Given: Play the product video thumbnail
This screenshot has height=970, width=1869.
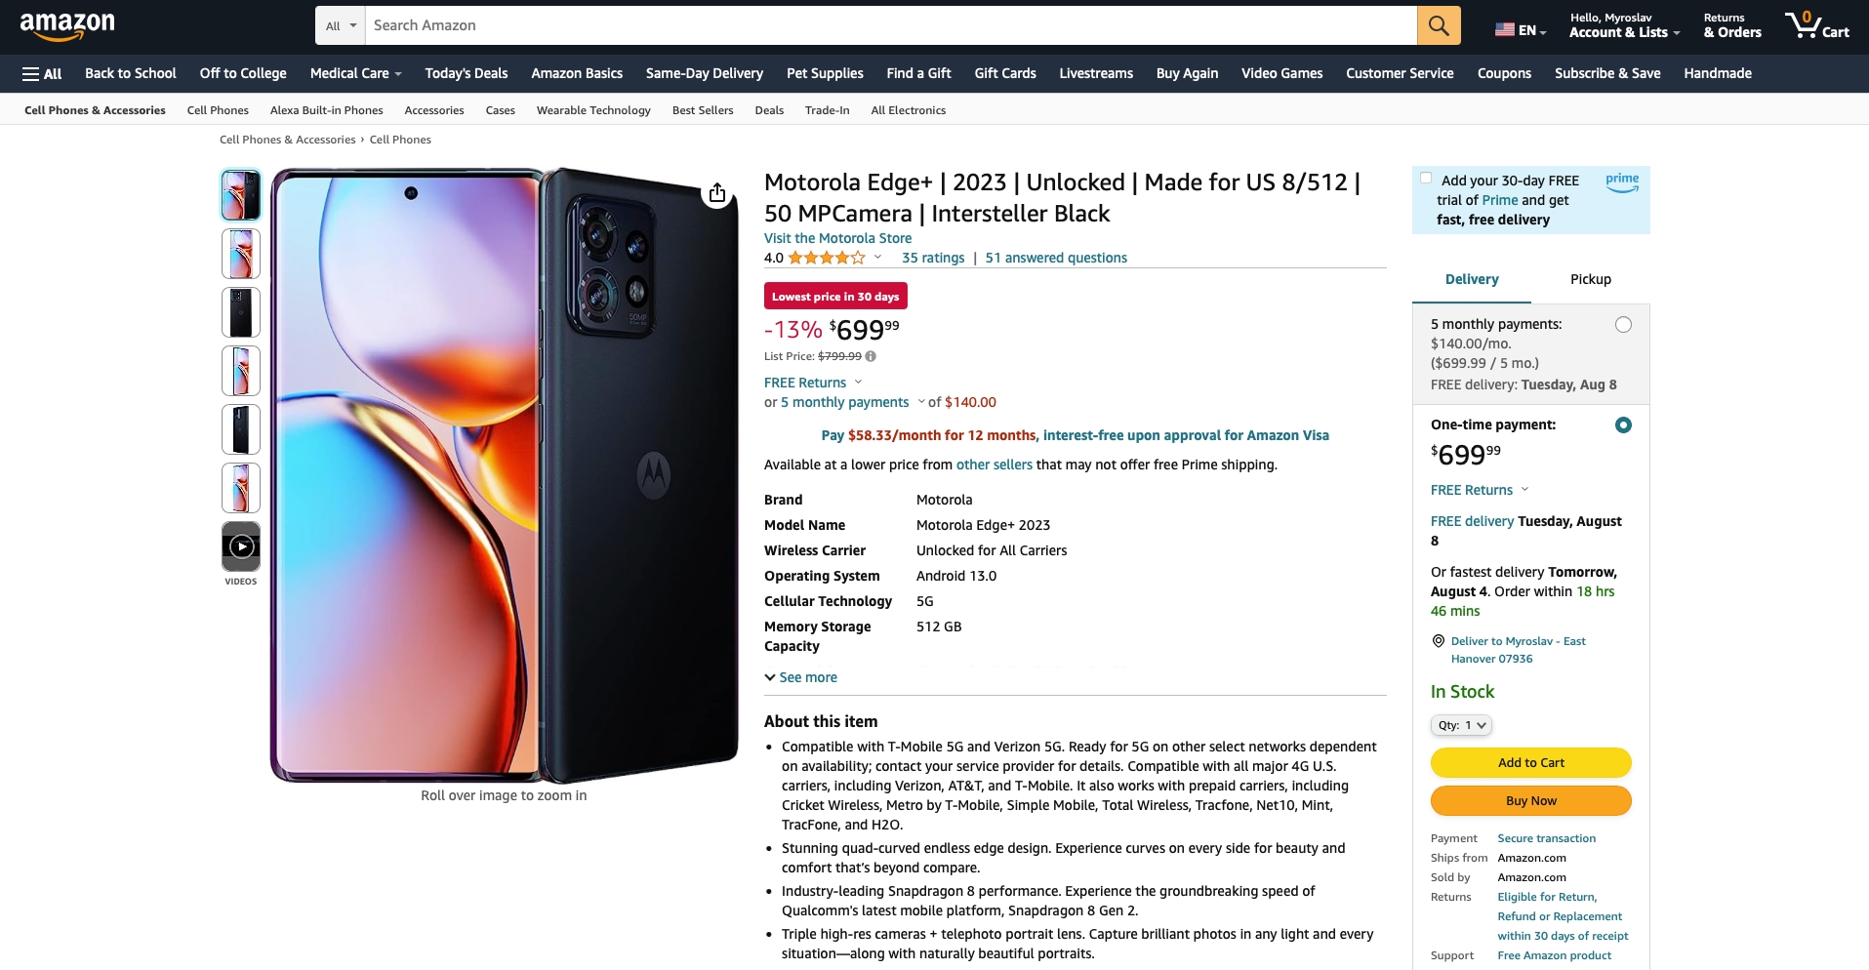Looking at the screenshot, I should 241,546.
